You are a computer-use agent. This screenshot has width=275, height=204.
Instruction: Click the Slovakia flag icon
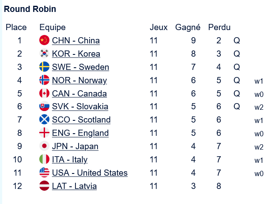point(44,107)
